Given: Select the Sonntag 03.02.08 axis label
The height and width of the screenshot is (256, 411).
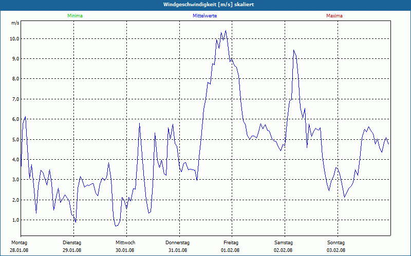Looking at the screenshot, I should pyautogui.click(x=336, y=246).
